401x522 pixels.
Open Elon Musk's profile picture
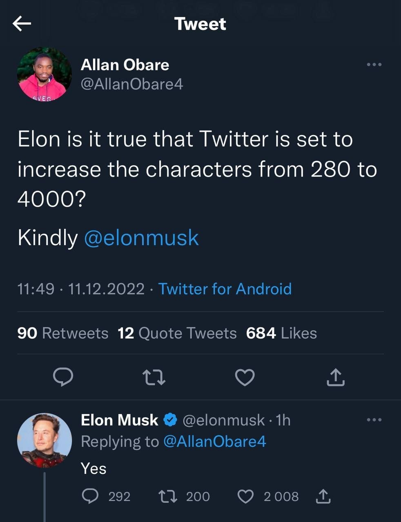coord(44,440)
